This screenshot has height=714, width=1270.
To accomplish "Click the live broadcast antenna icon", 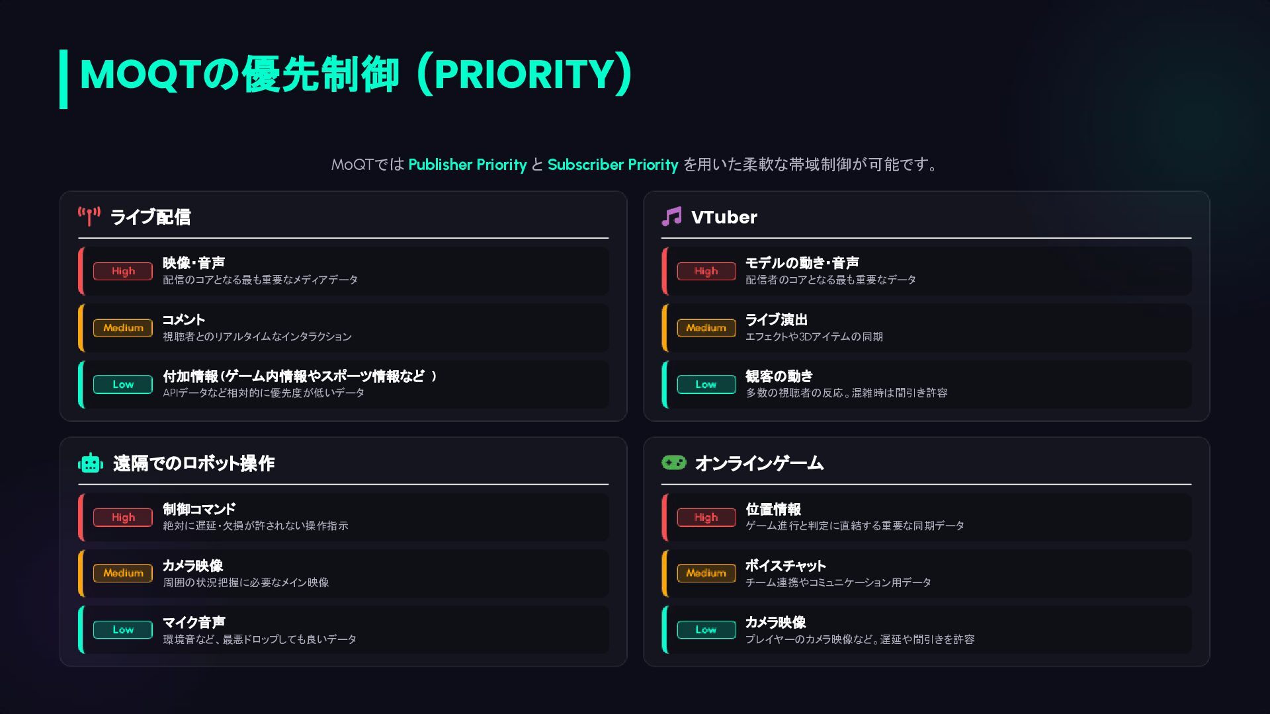I will pos(89,216).
